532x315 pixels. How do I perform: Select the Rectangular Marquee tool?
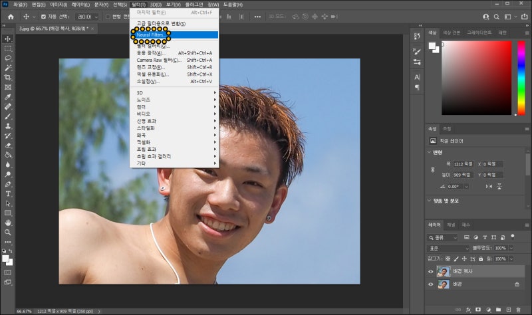coord(8,49)
